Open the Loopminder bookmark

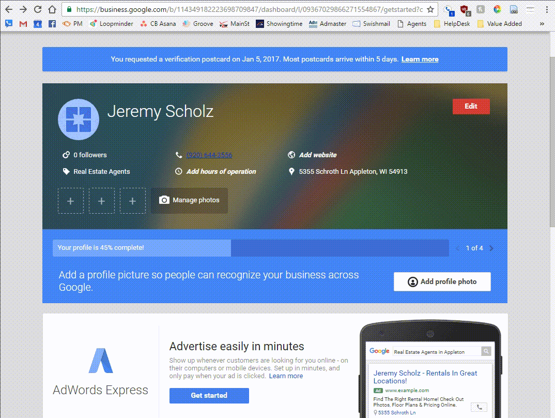click(112, 24)
